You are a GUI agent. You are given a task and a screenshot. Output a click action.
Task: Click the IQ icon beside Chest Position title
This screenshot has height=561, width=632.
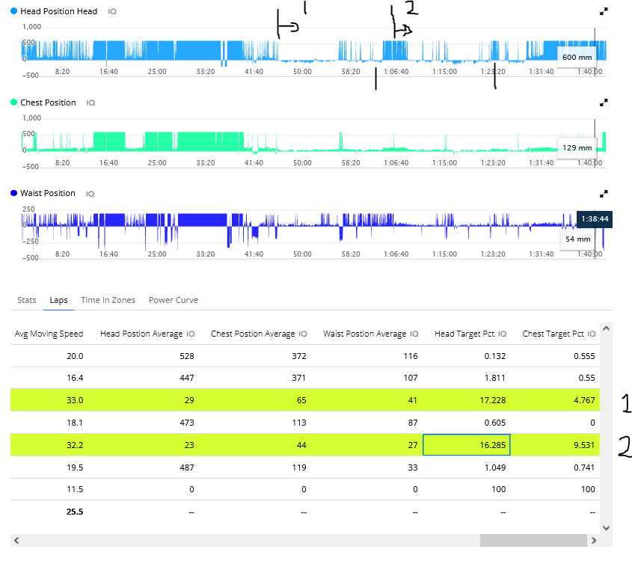coord(90,102)
